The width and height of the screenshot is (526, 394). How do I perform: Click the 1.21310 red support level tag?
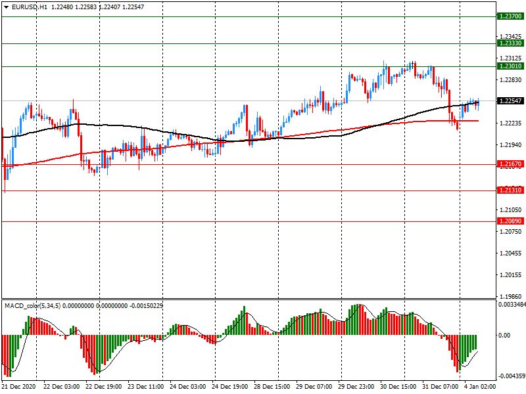coord(510,190)
